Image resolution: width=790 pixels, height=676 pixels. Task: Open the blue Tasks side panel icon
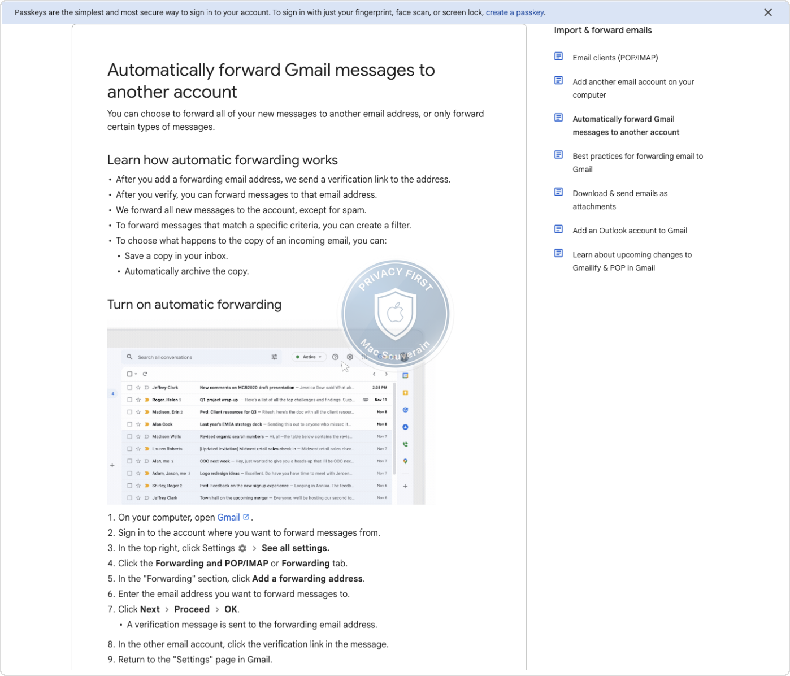(405, 410)
